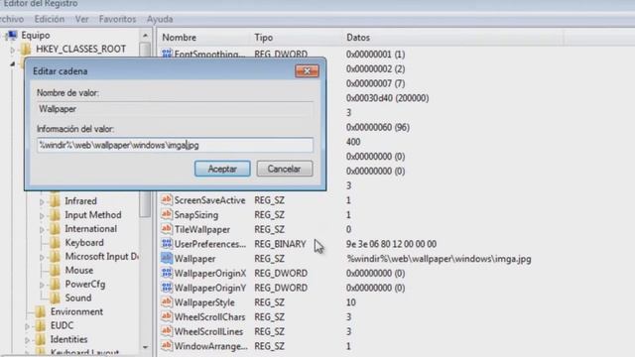Click the WallpaperStyle string value icon
Screen dimensions: 635x357
point(167,301)
